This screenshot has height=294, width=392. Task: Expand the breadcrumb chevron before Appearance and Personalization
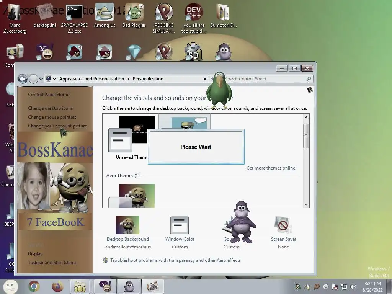(55, 79)
